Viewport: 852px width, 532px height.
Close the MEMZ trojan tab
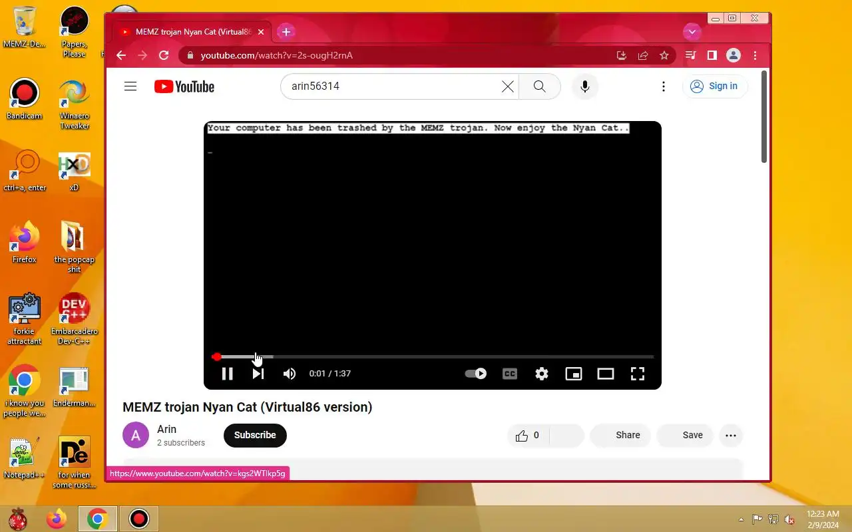(x=261, y=32)
